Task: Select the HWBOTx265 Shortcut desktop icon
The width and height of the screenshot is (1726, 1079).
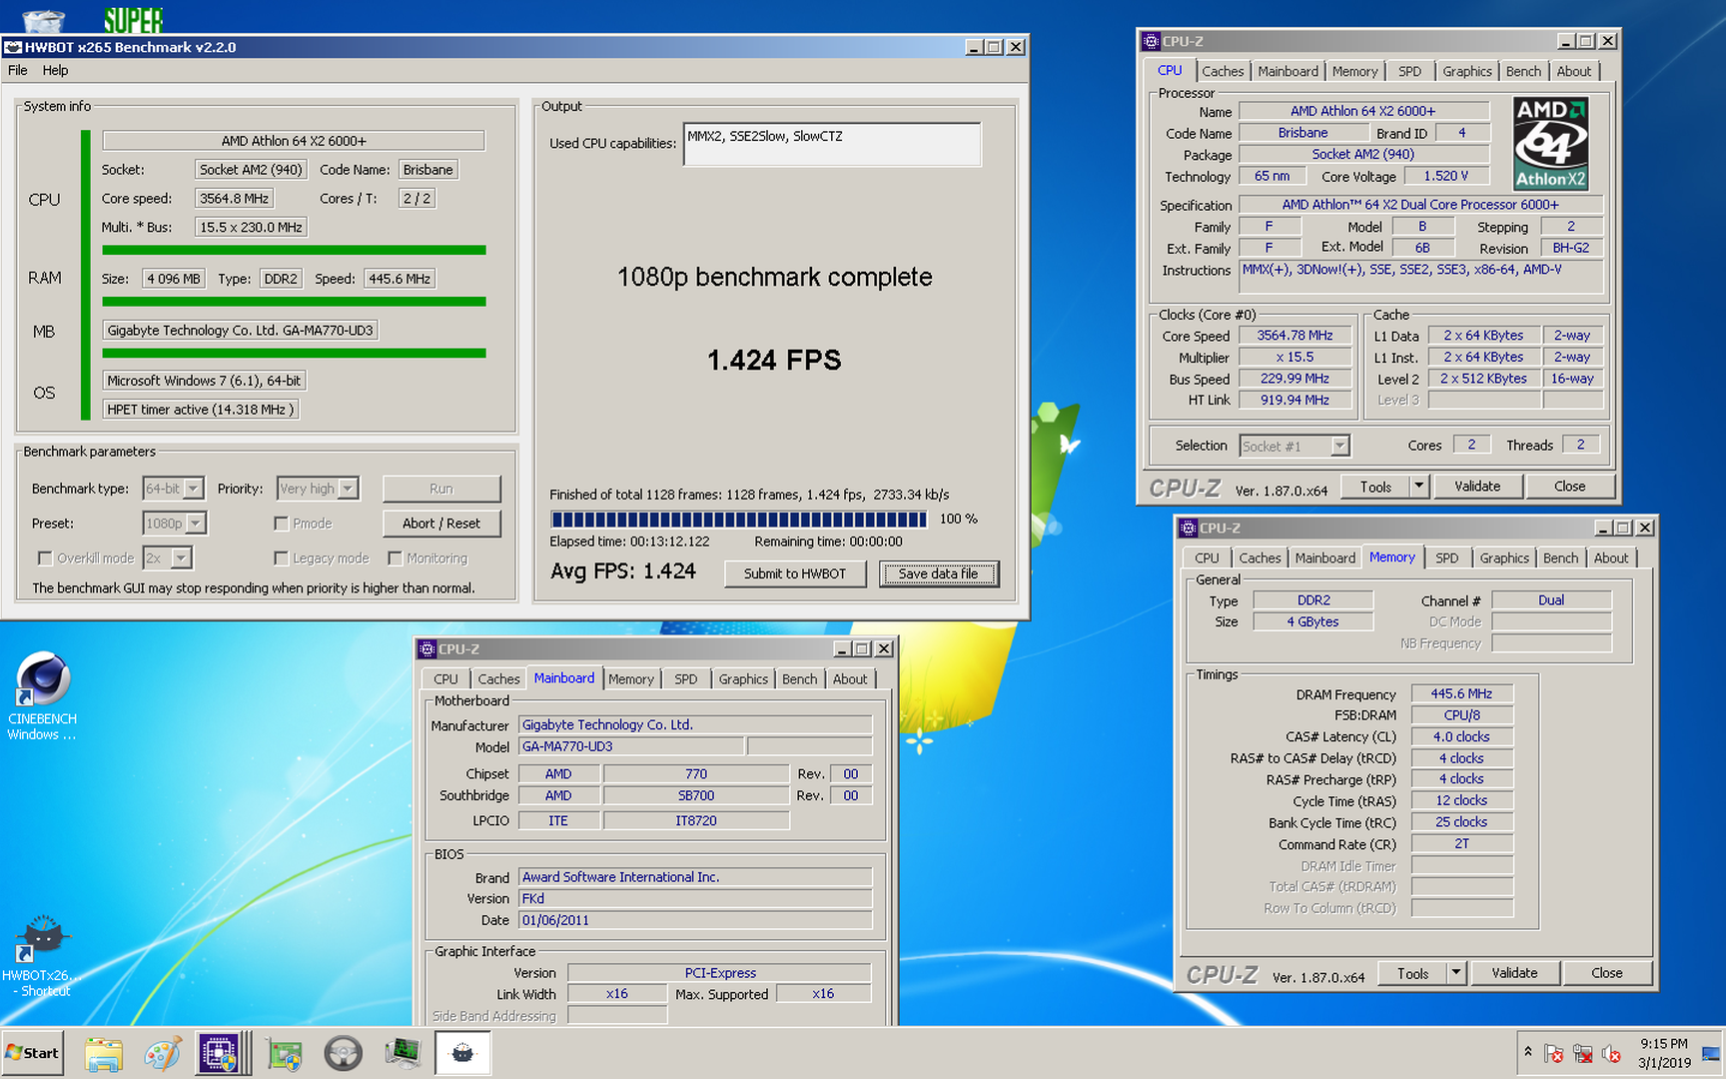Action: point(42,956)
